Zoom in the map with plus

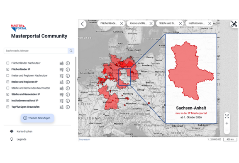227,123
